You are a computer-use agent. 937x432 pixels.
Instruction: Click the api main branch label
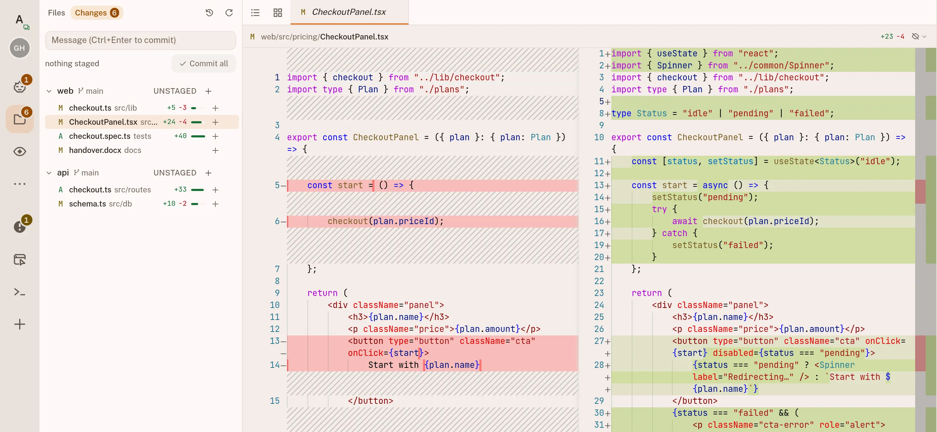[86, 173]
